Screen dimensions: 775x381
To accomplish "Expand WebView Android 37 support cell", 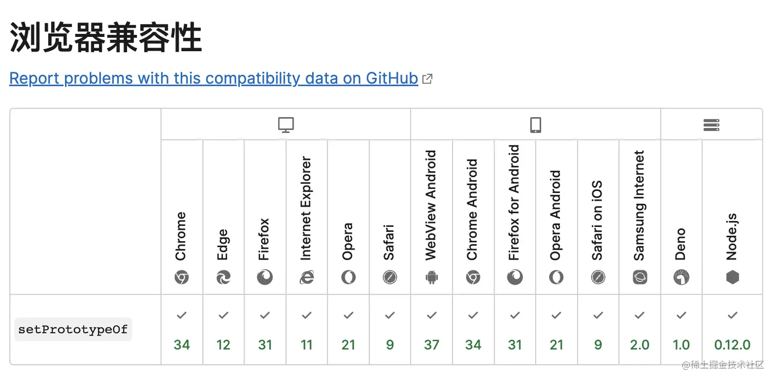I will tap(432, 330).
